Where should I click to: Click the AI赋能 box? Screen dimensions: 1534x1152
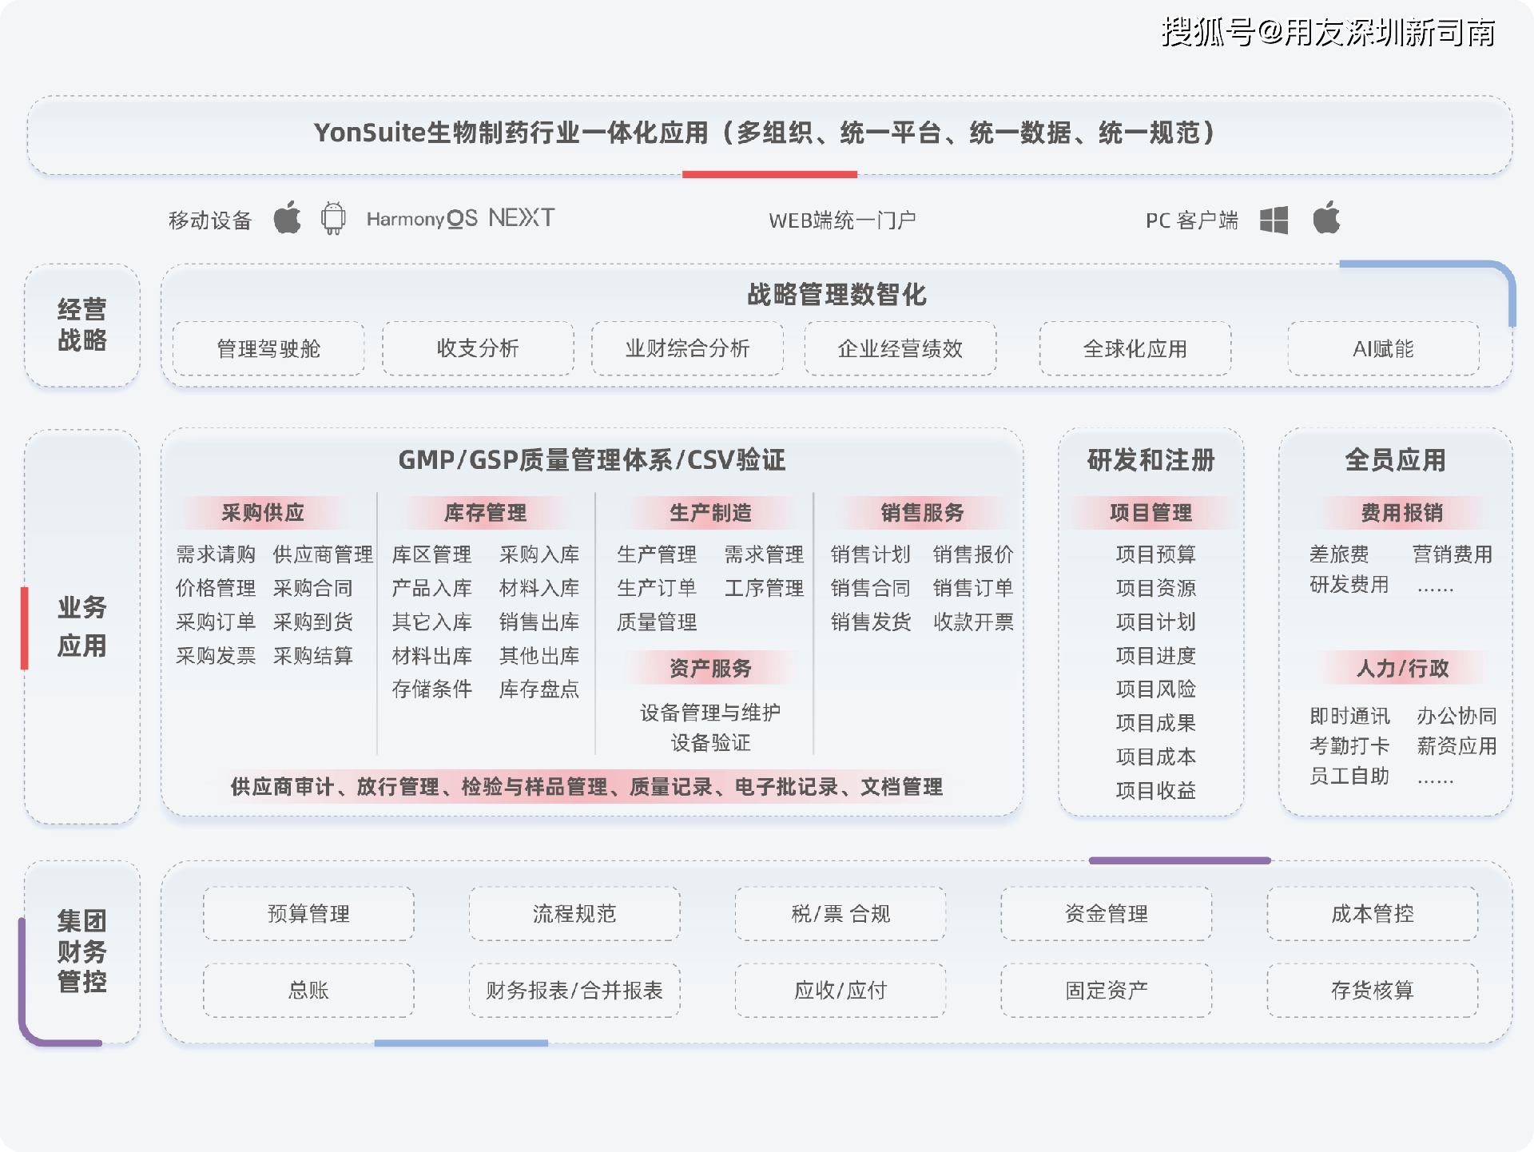(1383, 348)
